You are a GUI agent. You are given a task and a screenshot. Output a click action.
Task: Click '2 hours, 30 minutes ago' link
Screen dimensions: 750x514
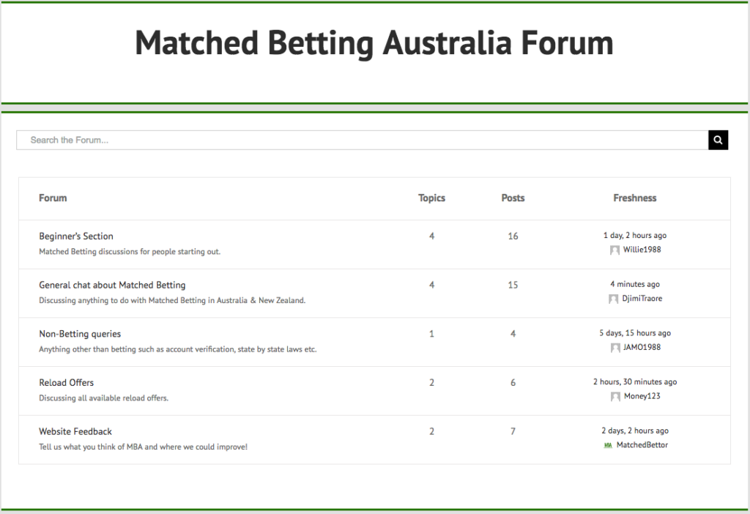pyautogui.click(x=635, y=381)
